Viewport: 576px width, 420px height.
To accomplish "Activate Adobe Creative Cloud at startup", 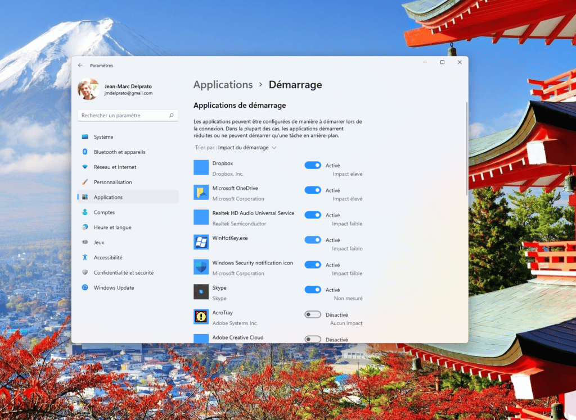I will [313, 339].
